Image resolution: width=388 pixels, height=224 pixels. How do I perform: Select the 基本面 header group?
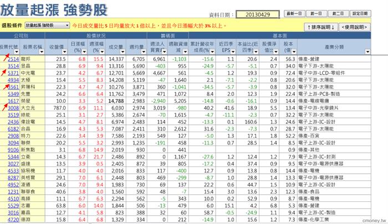[x=280, y=35]
